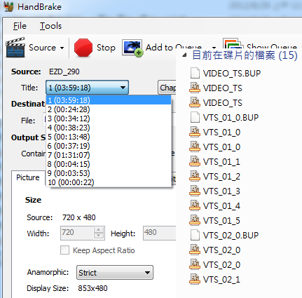Image resolution: width=302 pixels, height=298 pixels.
Task: Open the Source dropdown arrow
Action: pyautogui.click(x=62, y=48)
